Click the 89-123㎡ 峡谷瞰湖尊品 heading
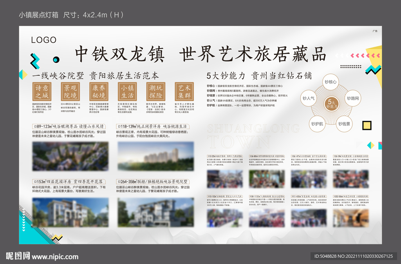This screenshot has height=264, width=401. coord(69,126)
